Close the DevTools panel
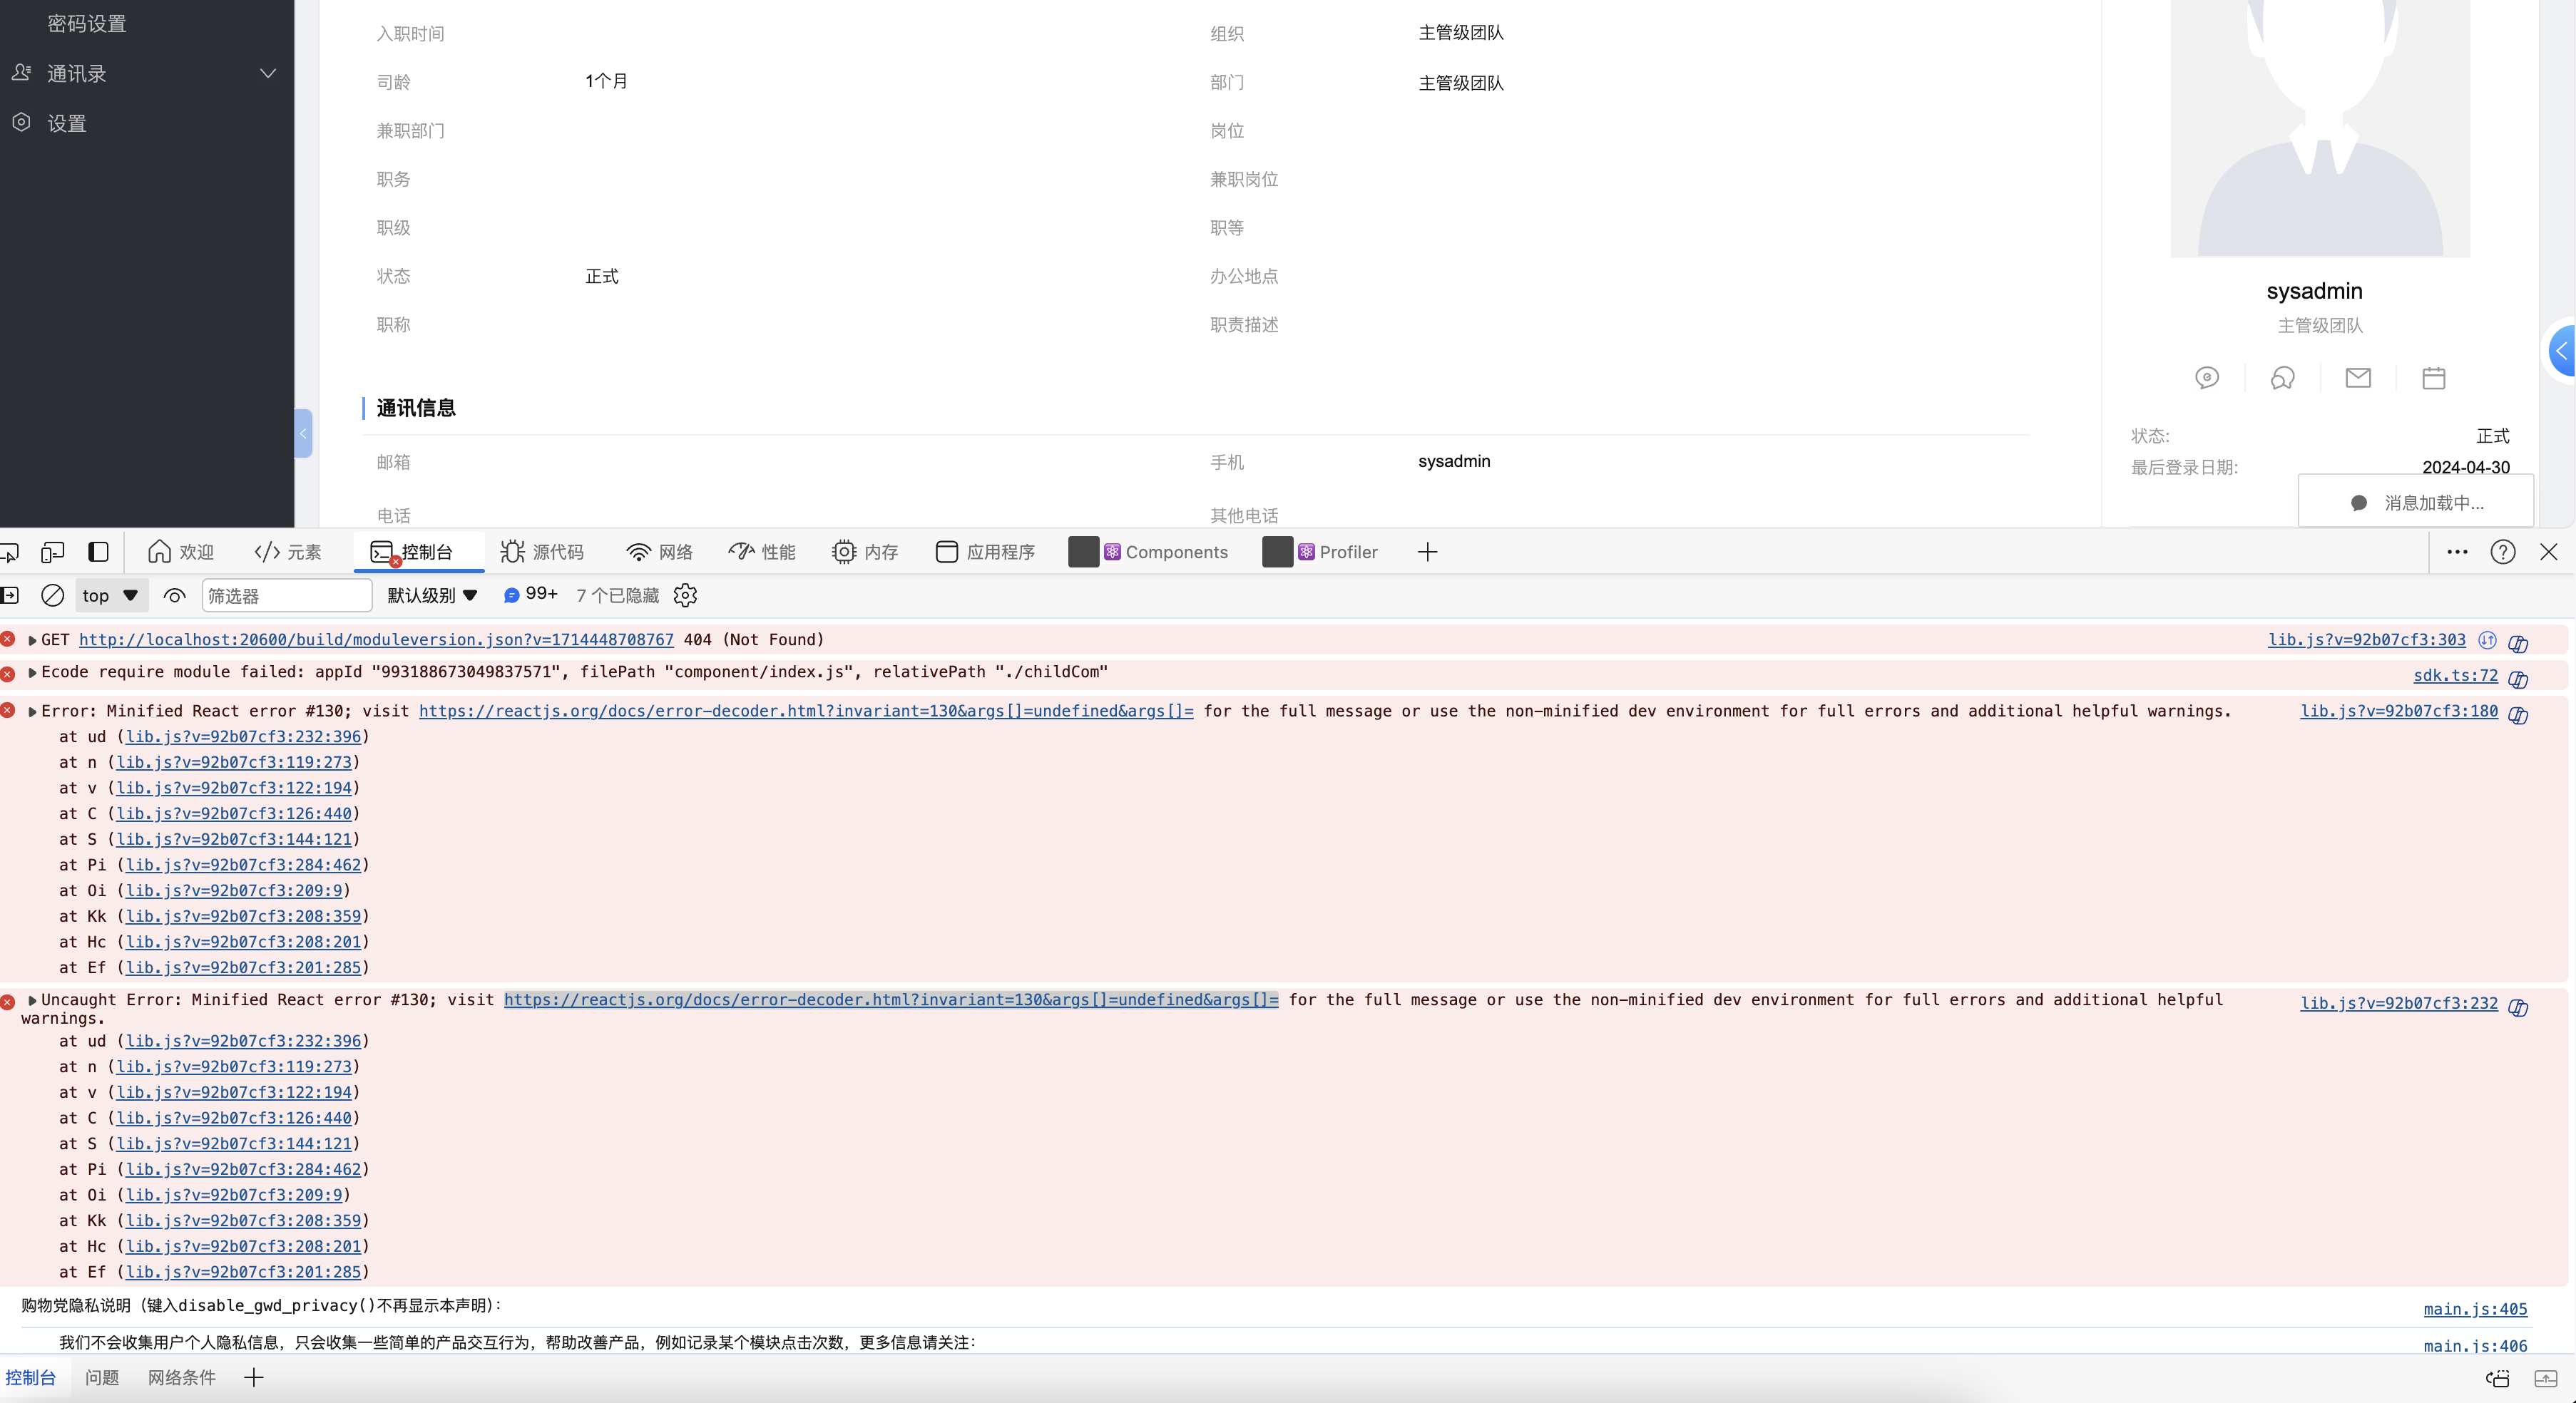Screen dimensions: 2576x1403 point(2549,552)
